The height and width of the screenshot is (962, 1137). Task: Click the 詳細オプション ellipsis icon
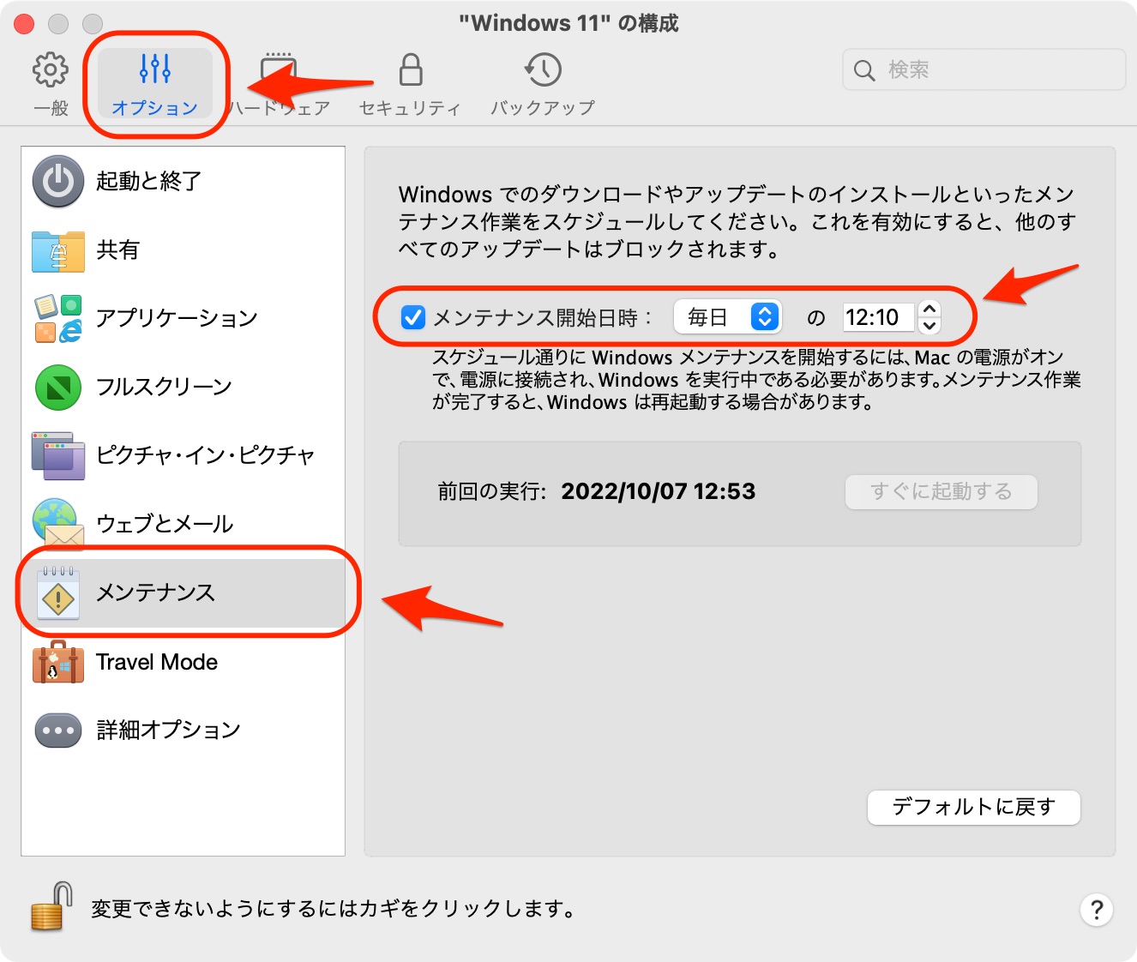tap(58, 731)
